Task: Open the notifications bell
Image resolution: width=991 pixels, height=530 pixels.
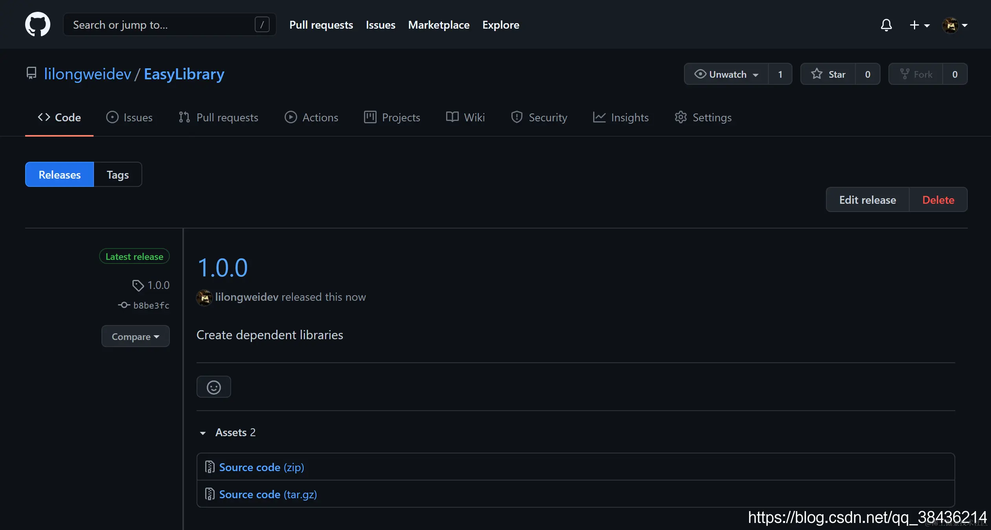Action: pos(886,25)
